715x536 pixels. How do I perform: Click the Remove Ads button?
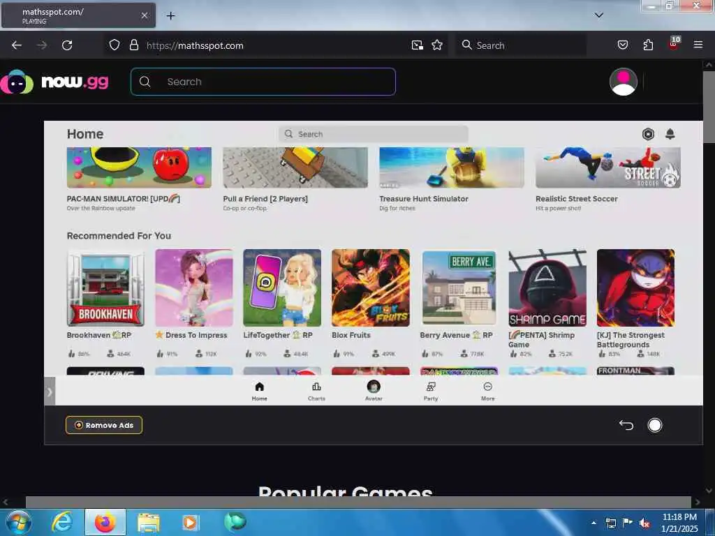(104, 425)
